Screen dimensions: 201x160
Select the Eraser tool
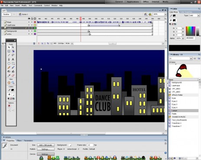click(x=13, y=75)
